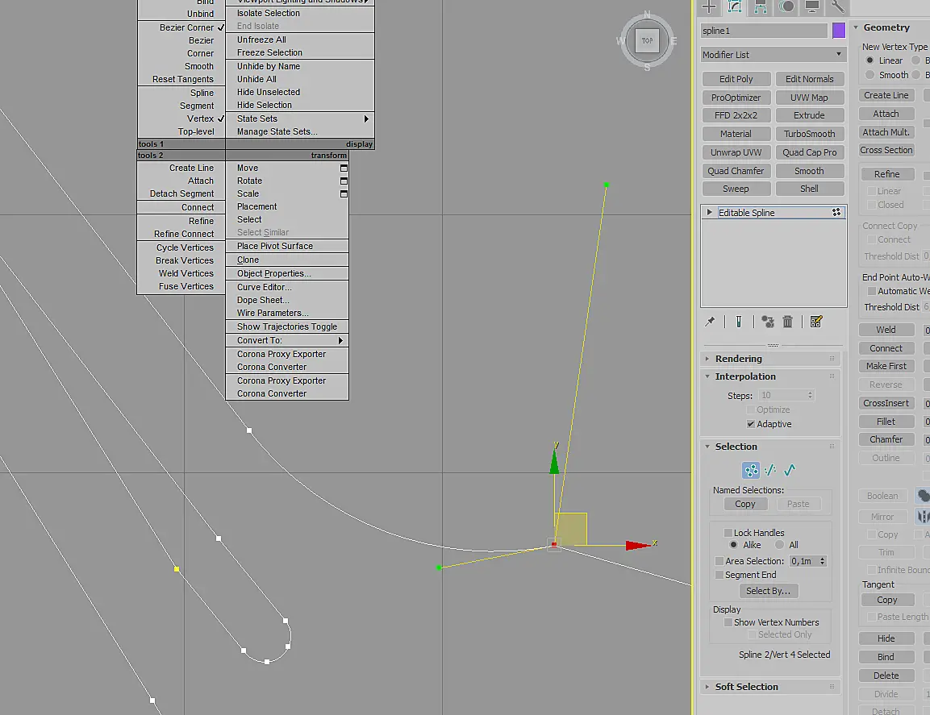
Task: Choose Isolate Selection in quad menu
Action: [x=299, y=13]
